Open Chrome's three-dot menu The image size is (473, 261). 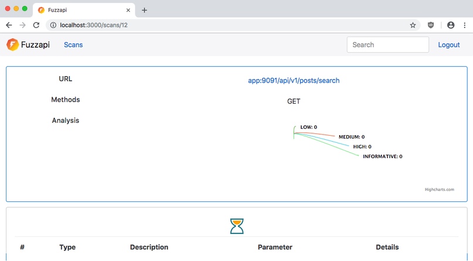[x=465, y=25]
